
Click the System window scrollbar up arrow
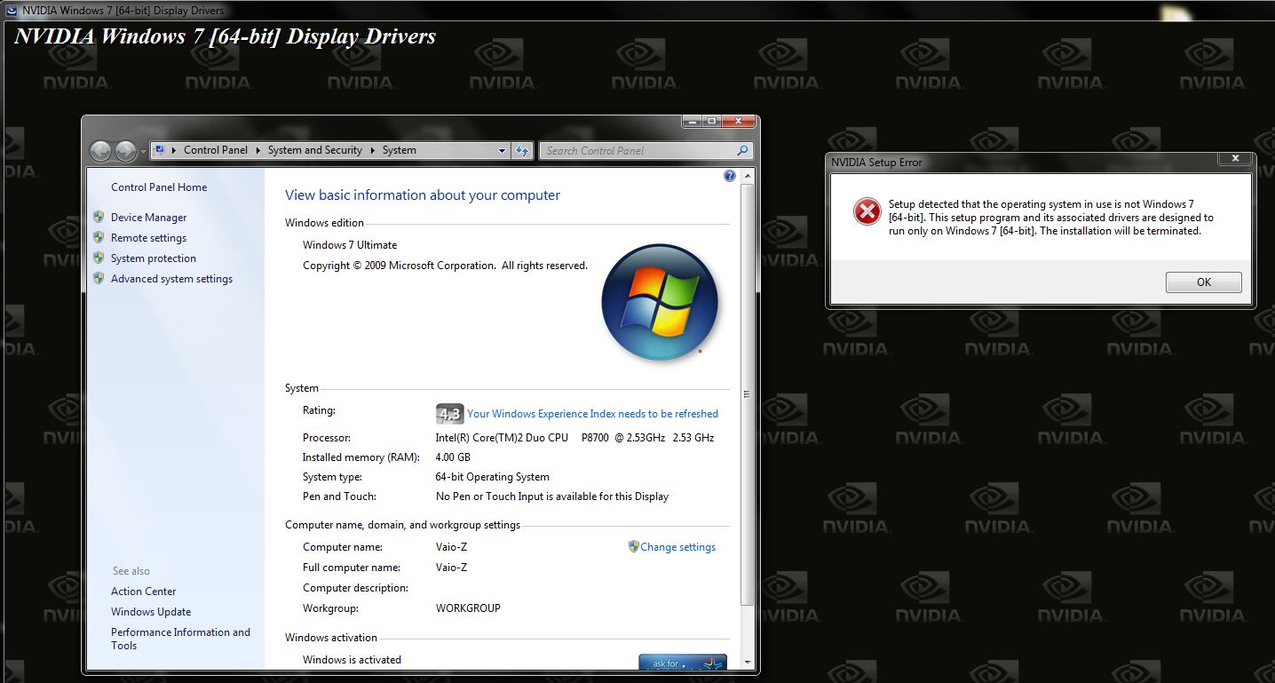coord(747,176)
